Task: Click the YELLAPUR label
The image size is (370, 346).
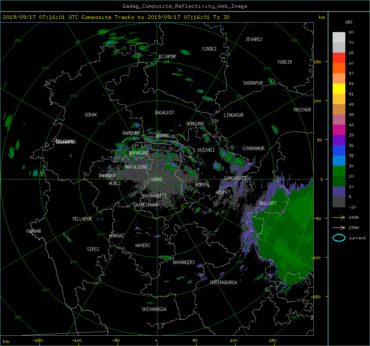Action: point(82,219)
